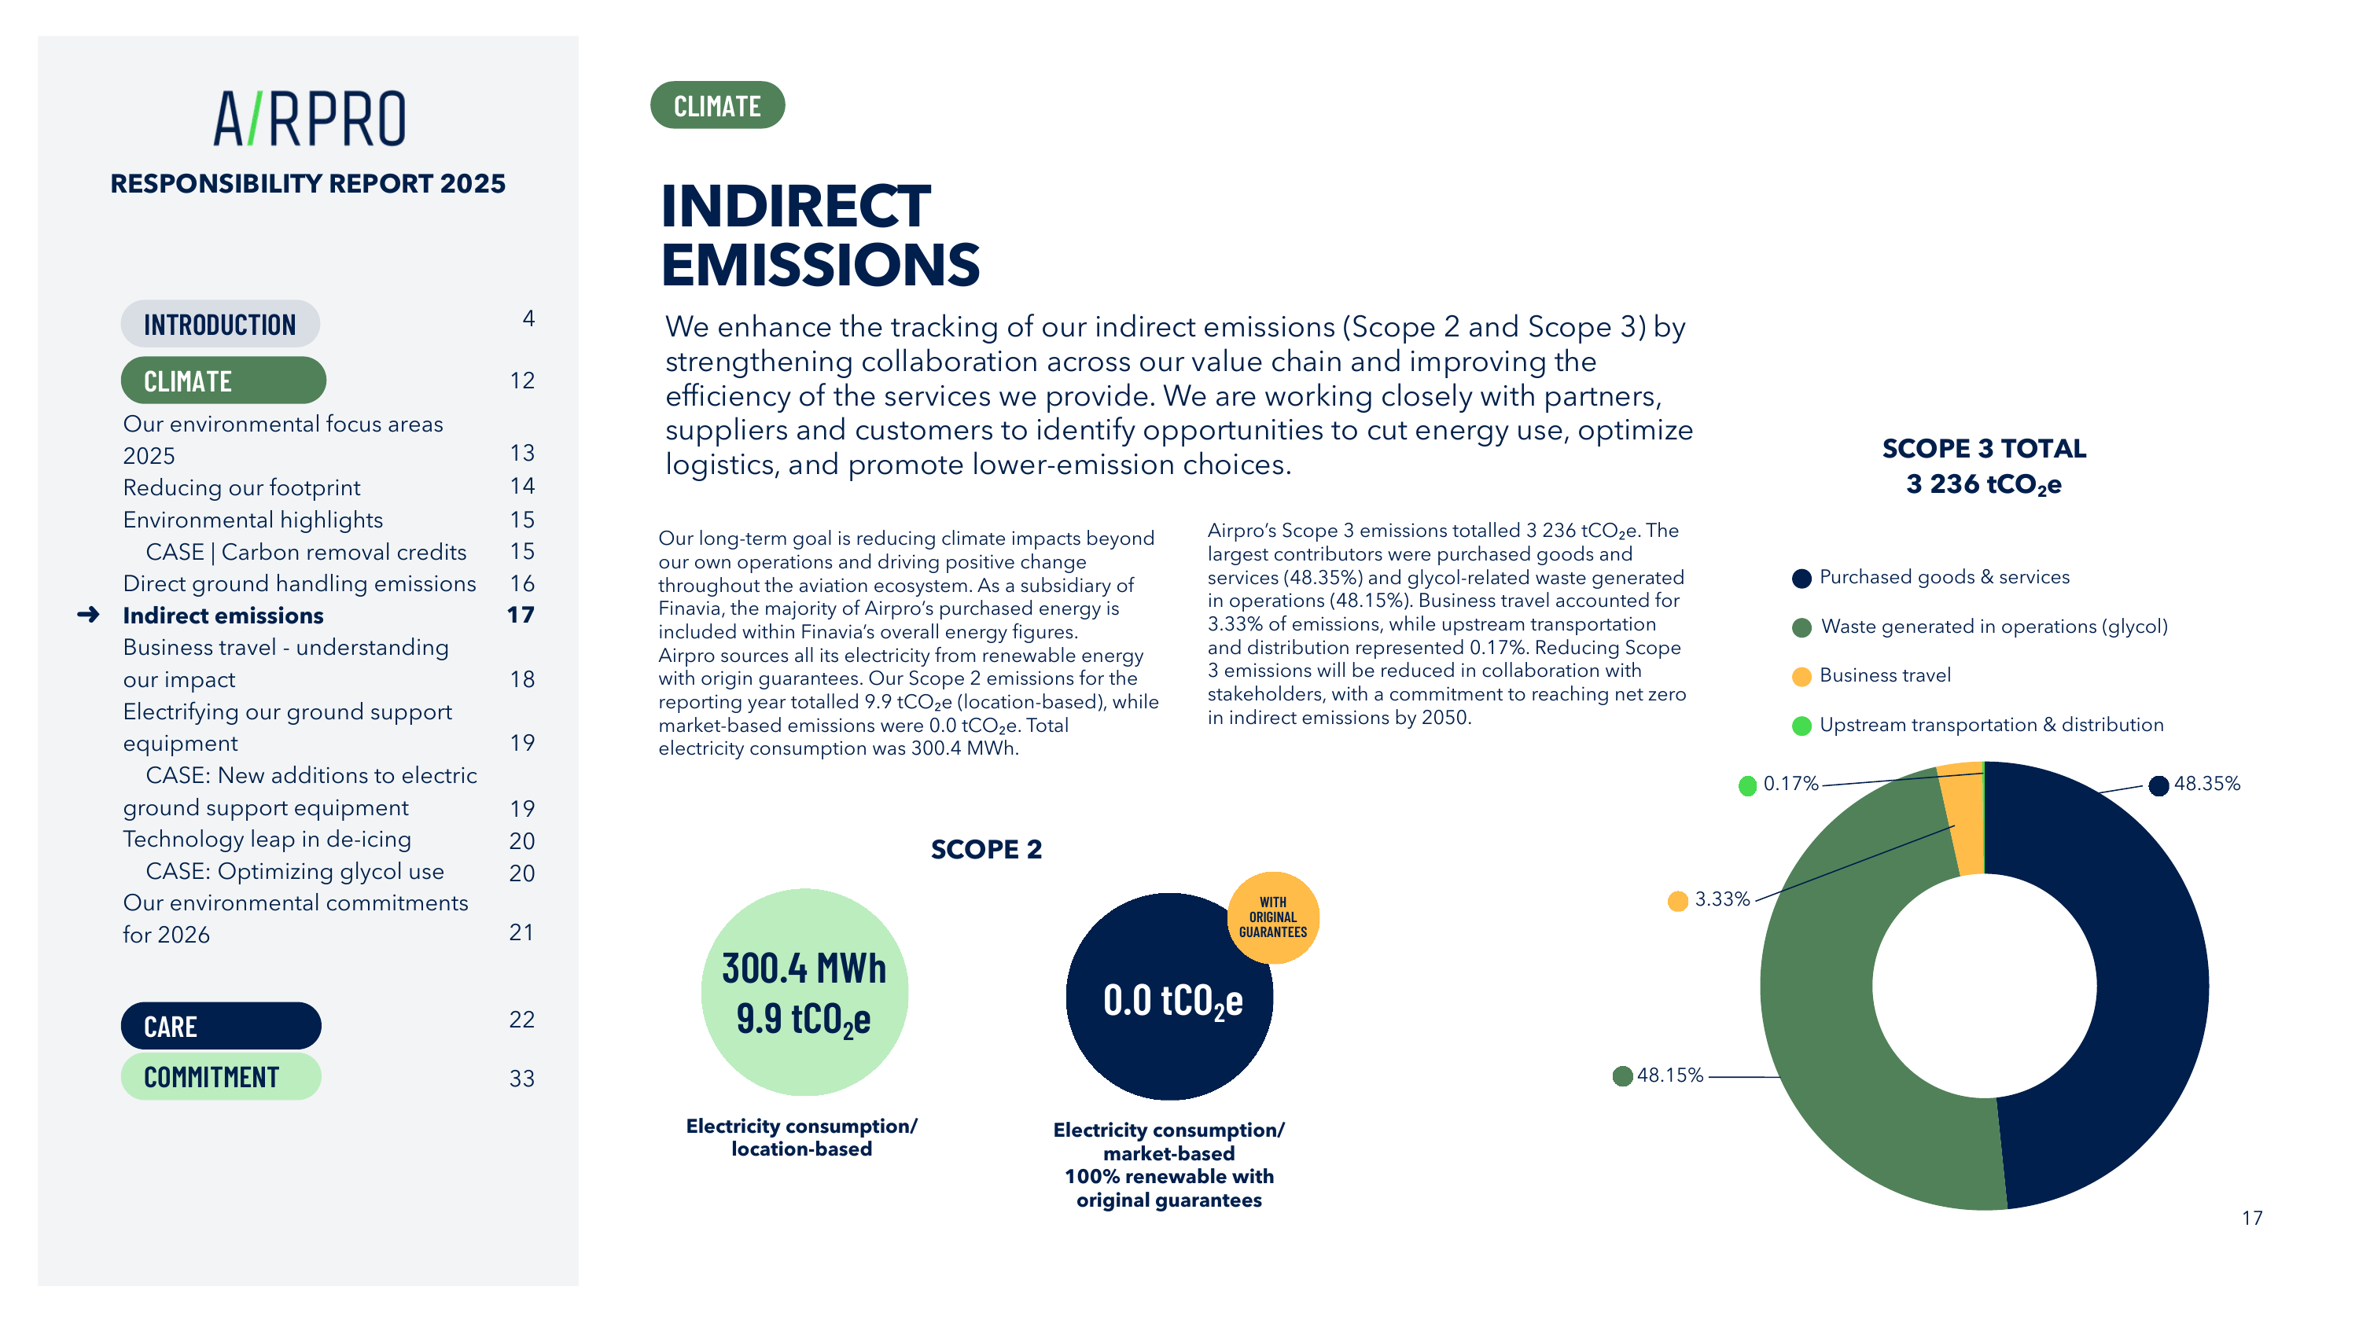Click yellow dot beside 3.33%
The height and width of the screenshot is (1327, 2359).
[x=1678, y=901]
